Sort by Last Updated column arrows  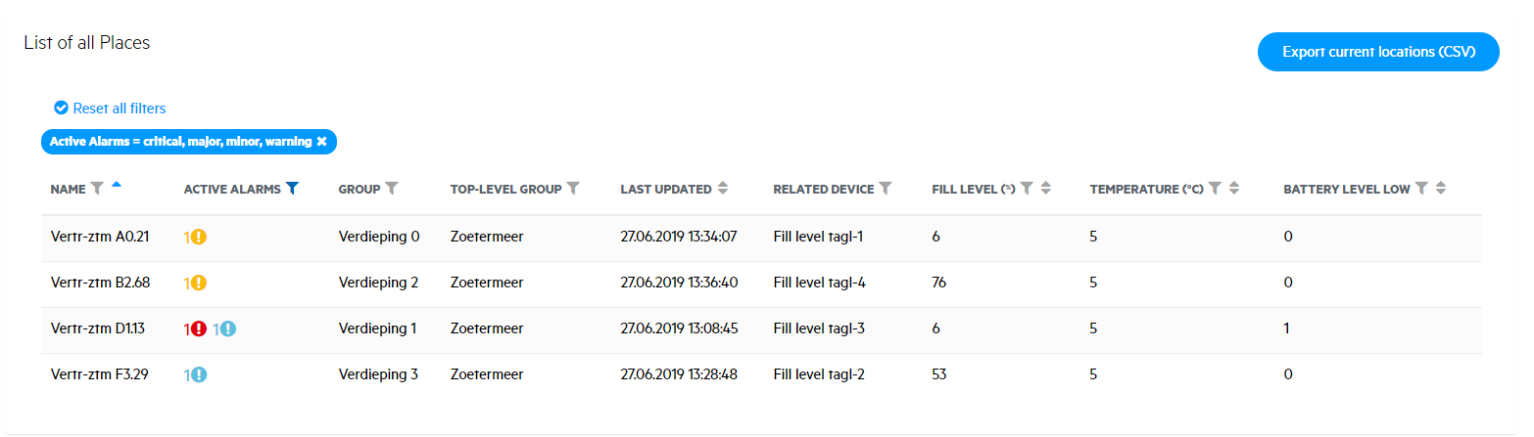click(x=723, y=189)
